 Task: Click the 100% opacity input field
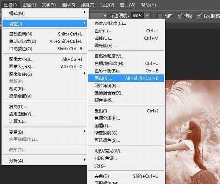pyautogui.click(x=137, y=16)
